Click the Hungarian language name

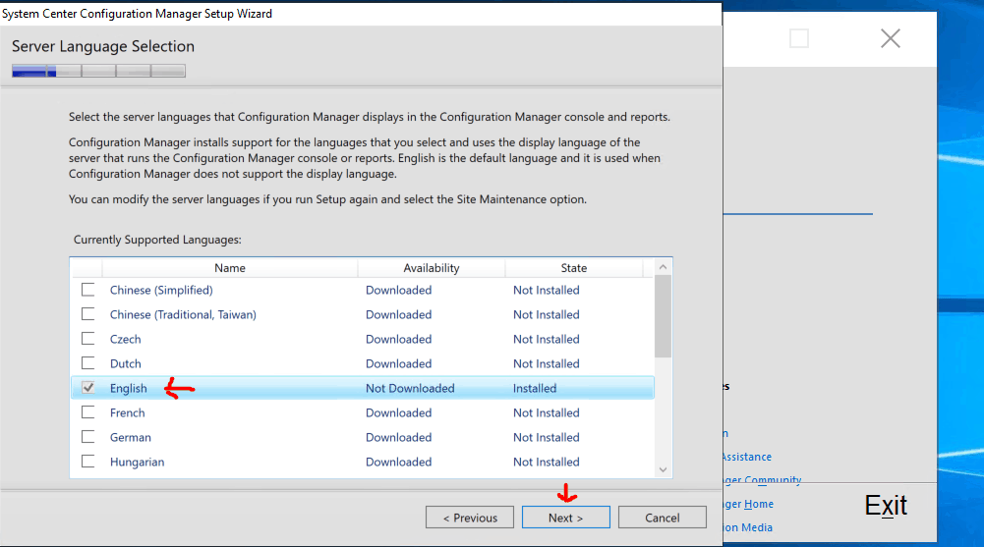tap(137, 462)
